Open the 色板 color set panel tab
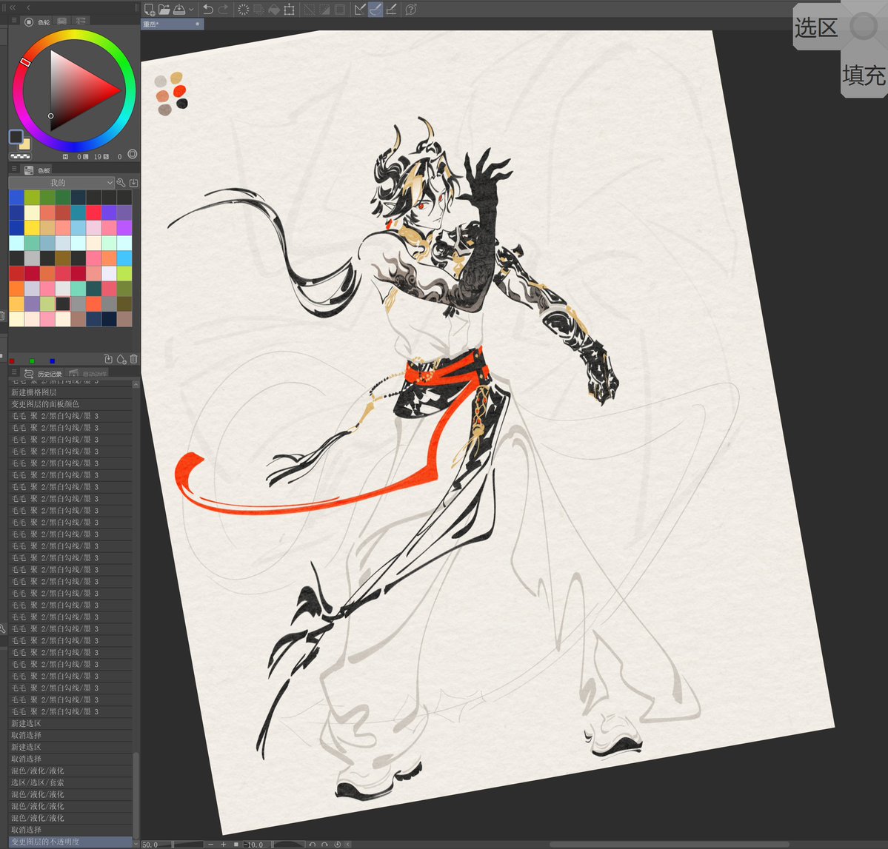The width and height of the screenshot is (888, 849). coord(37,170)
